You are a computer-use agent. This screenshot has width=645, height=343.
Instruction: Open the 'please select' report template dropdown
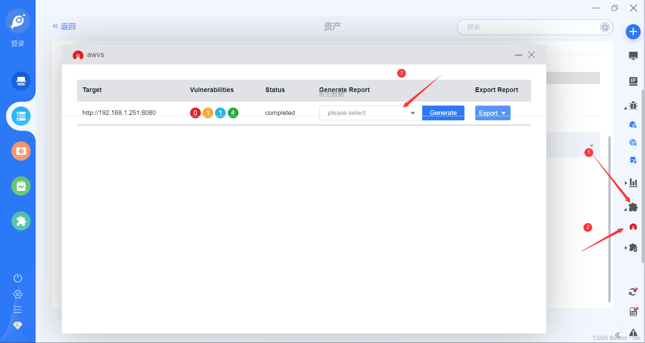tap(371, 113)
